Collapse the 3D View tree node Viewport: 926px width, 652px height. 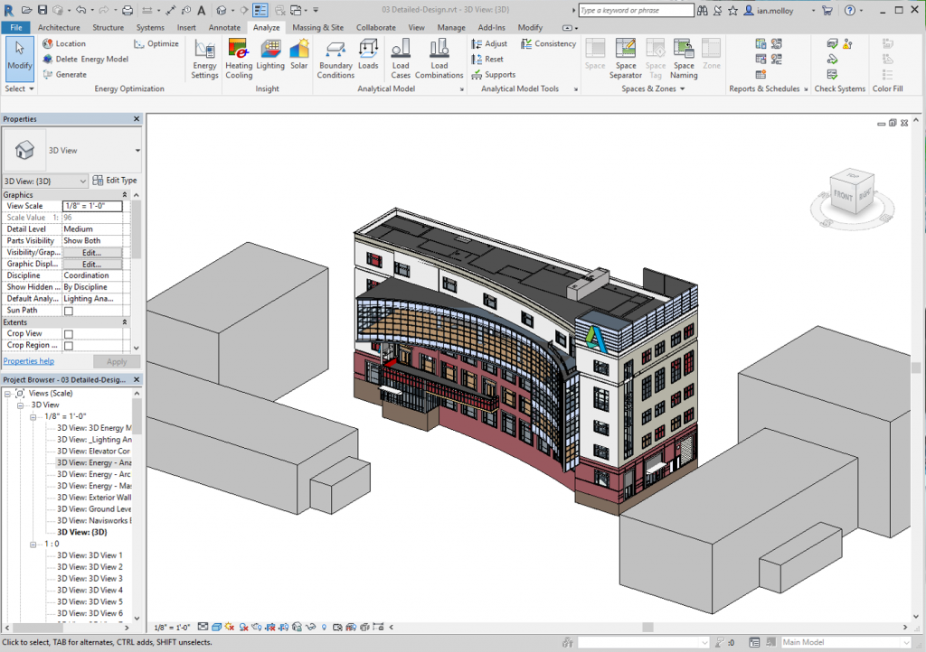[21, 405]
